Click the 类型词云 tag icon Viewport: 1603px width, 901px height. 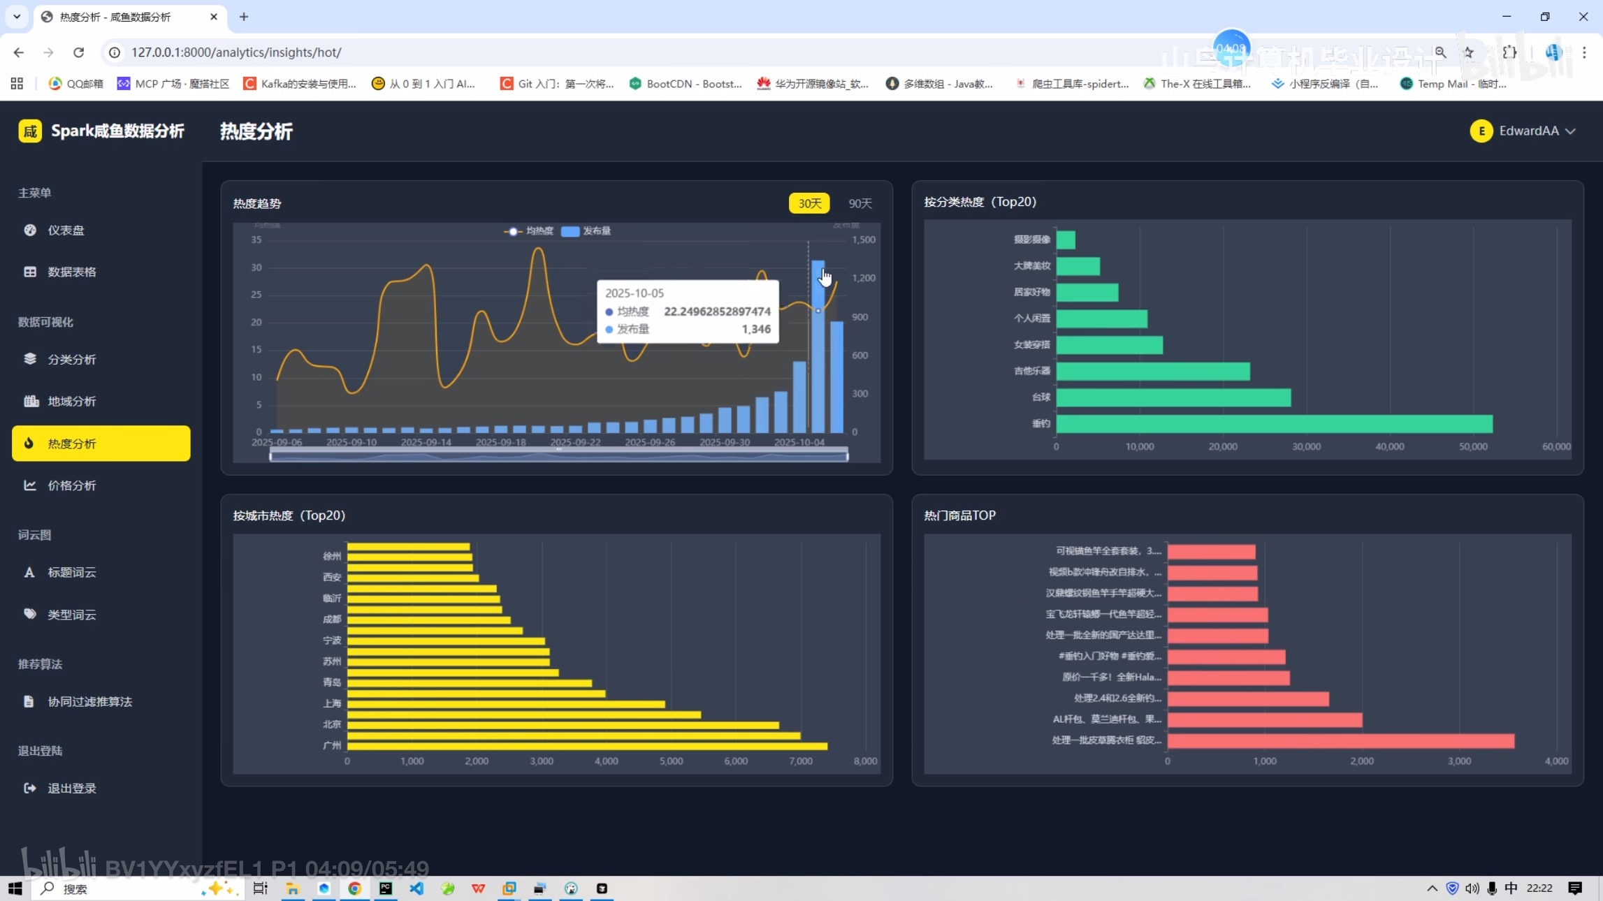coord(30,615)
